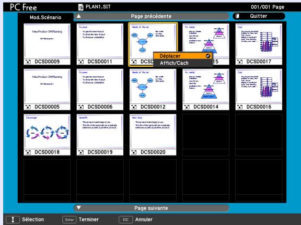Click the down triangle on Page suivante
This screenshot has height=225, width=301.
click(x=78, y=208)
